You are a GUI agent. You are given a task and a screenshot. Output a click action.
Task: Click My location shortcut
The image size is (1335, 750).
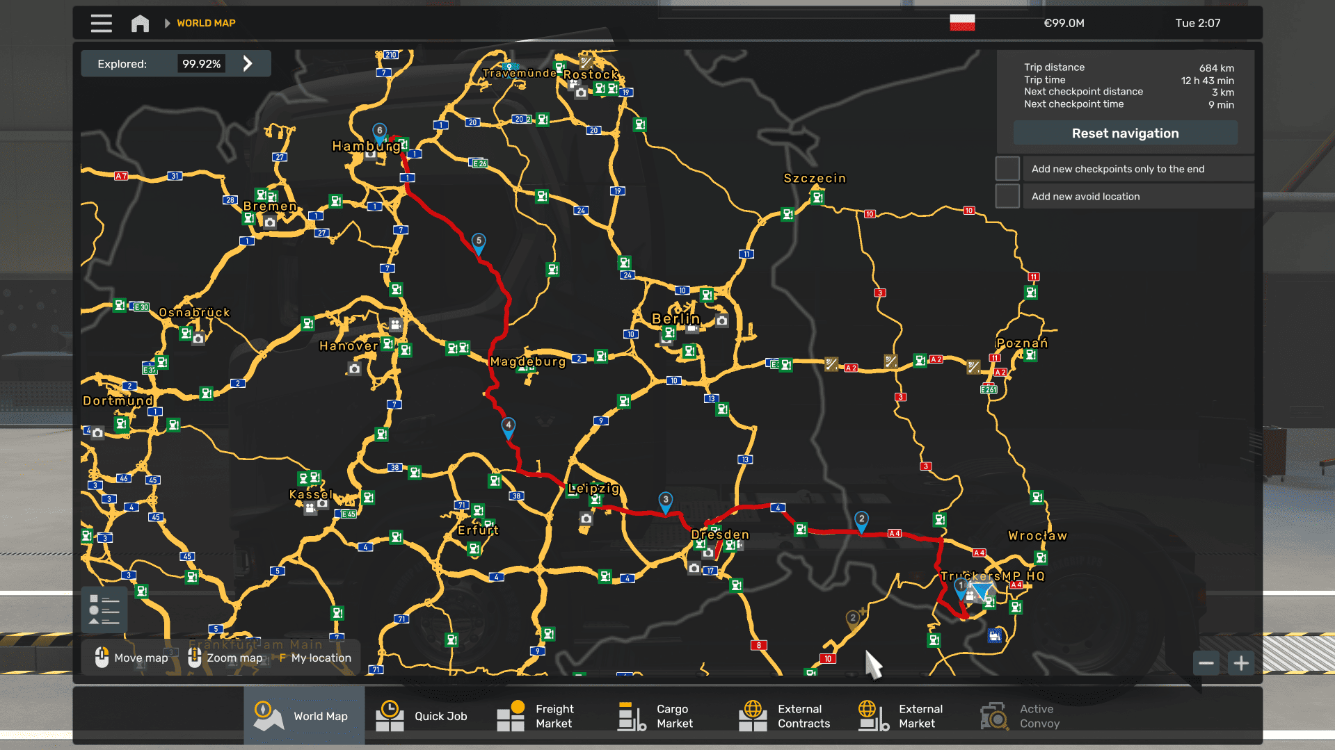[317, 658]
